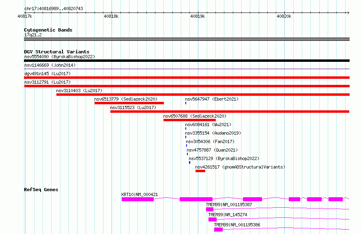Open nsv3355154 (Audano2019) label
The width and height of the screenshot is (361, 234).
(x=213, y=133)
